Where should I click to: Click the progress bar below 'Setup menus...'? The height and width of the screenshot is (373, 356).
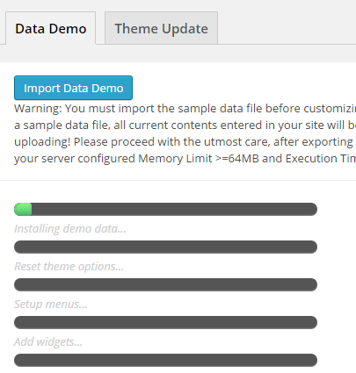pyautogui.click(x=165, y=323)
